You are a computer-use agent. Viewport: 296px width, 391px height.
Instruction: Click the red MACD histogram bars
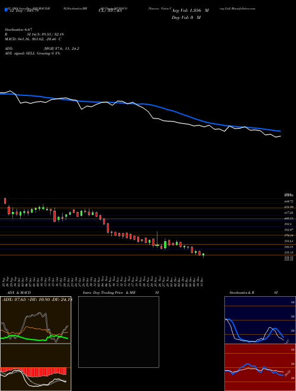[x=33, y=371]
